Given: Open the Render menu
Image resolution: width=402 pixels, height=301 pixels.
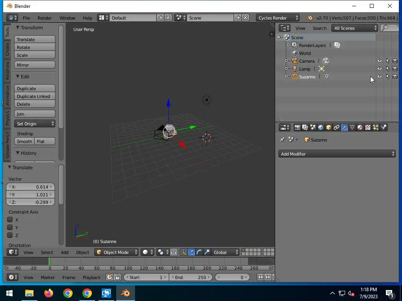Looking at the screenshot, I should (x=45, y=18).
